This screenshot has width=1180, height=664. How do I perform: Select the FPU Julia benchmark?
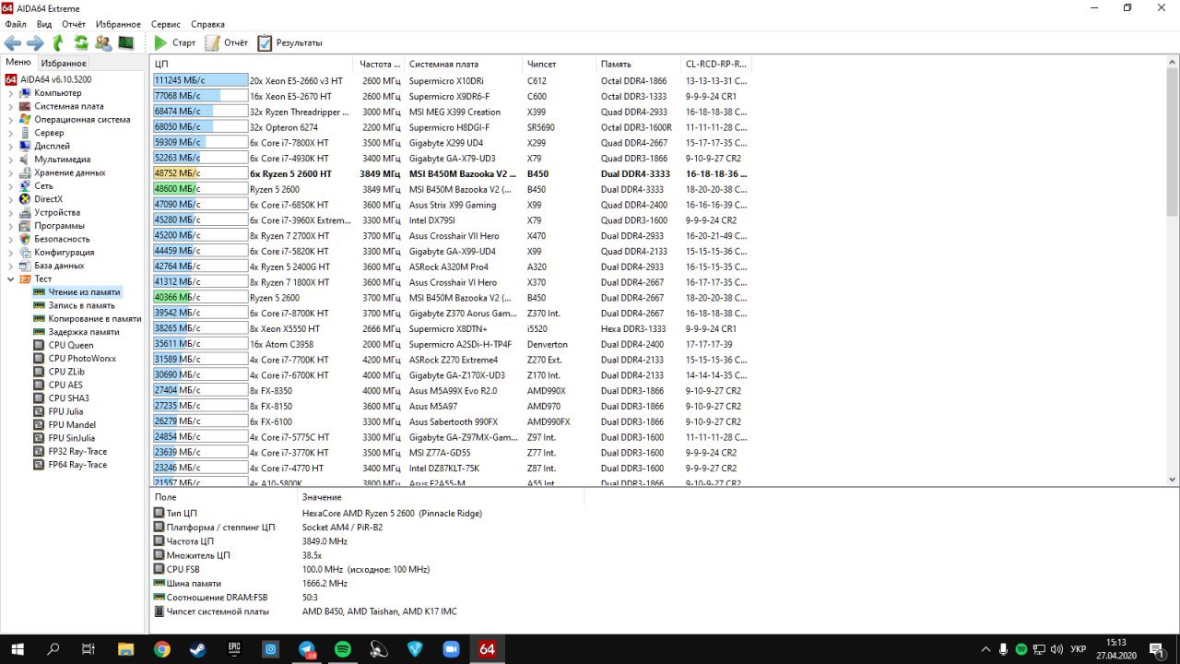pos(65,411)
